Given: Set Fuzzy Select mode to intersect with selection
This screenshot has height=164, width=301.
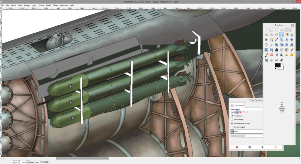Looking at the screenshot, I should coord(247,112).
